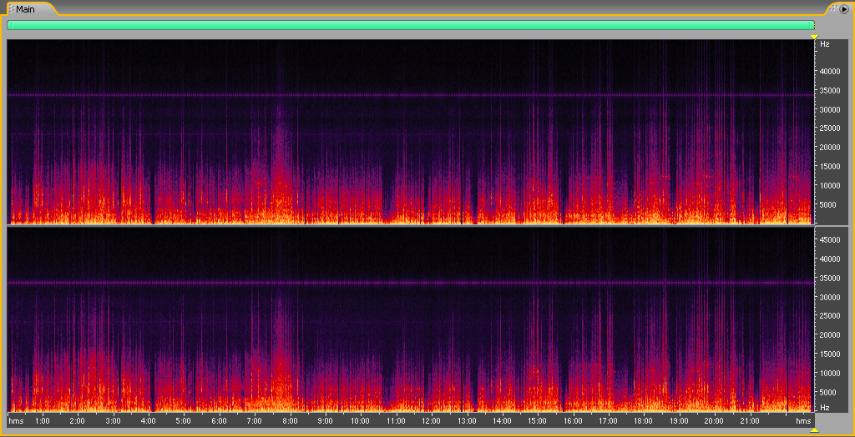Click right edge handle of green zoom bar
855x437 pixels.
[x=812, y=25]
